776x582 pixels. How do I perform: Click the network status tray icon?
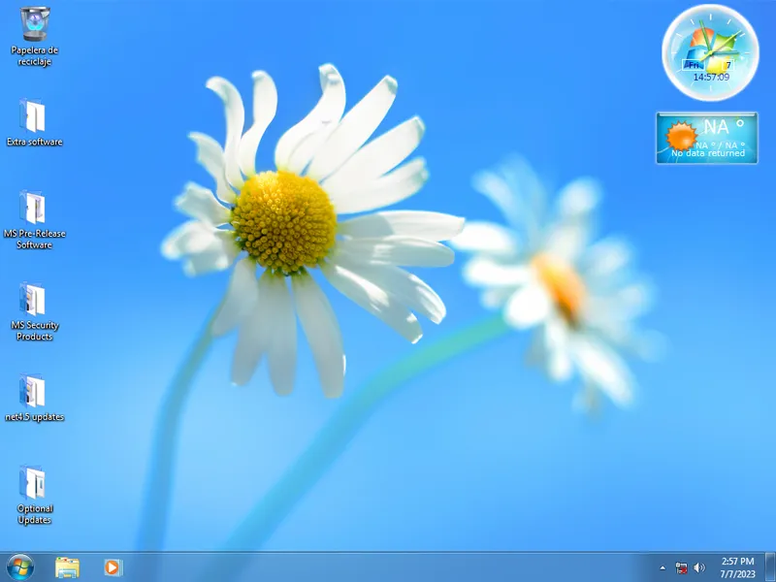click(x=682, y=568)
